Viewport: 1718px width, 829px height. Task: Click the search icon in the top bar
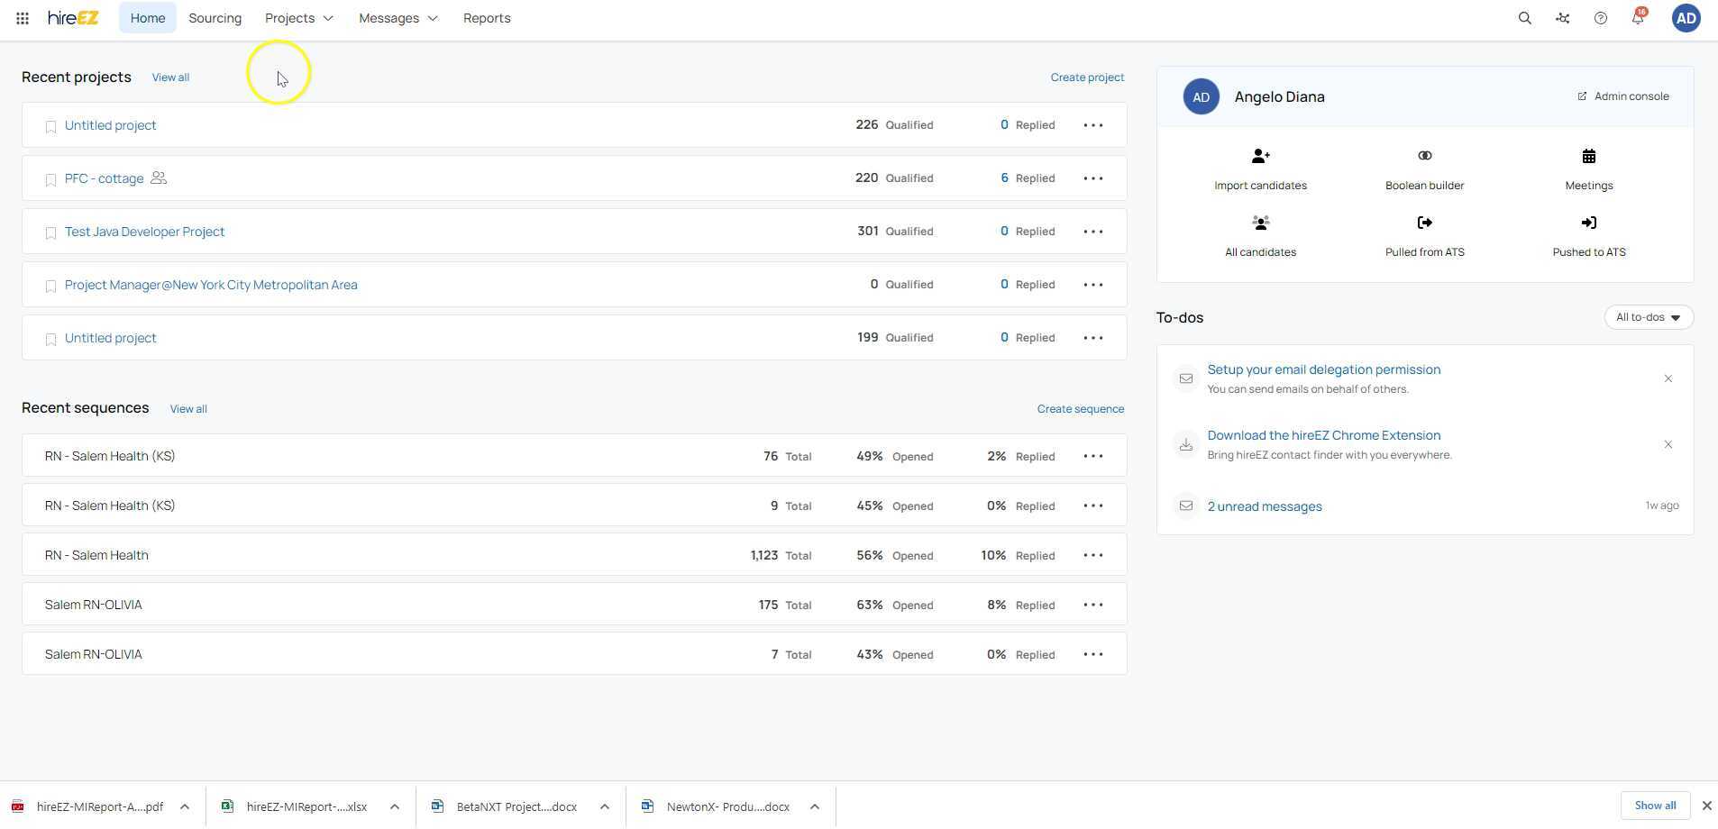[x=1523, y=17]
